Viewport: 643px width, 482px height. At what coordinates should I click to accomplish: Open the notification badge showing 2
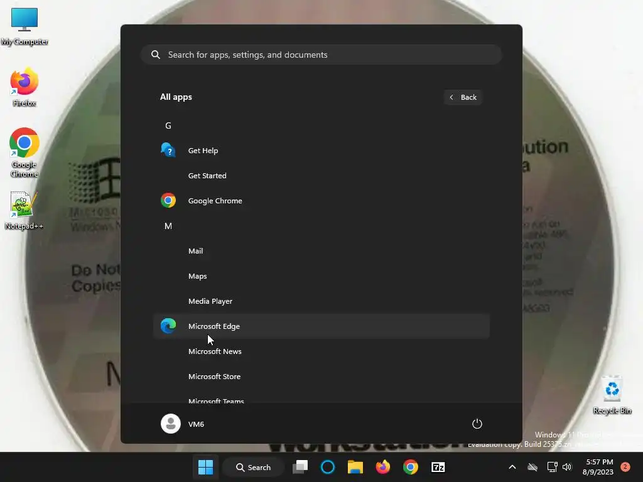pyautogui.click(x=625, y=467)
